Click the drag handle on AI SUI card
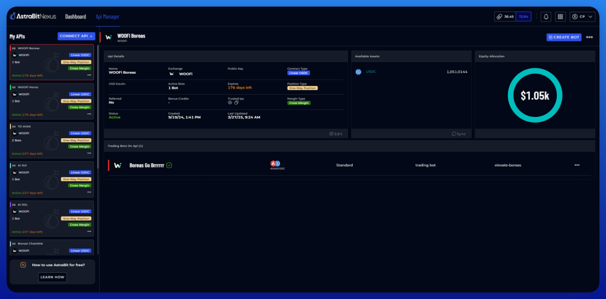Screen dimensions: 606x299 [14, 165]
